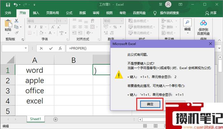The width and height of the screenshot is (223, 129).
Task: Open the font size dropdown
Action: tap(65, 21)
